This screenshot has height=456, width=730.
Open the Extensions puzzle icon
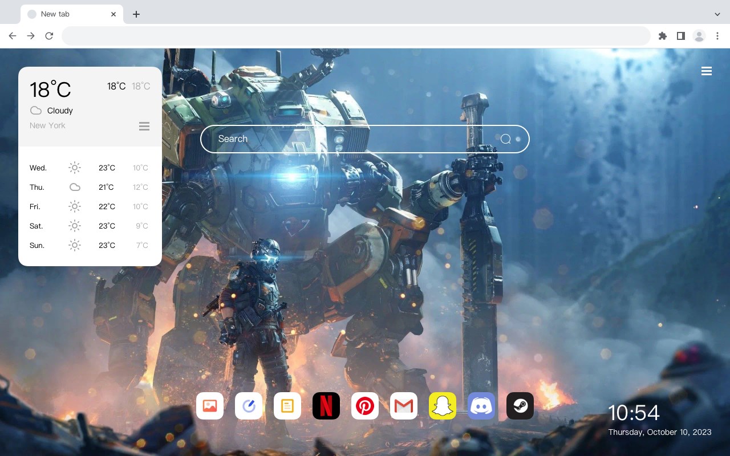click(x=662, y=36)
